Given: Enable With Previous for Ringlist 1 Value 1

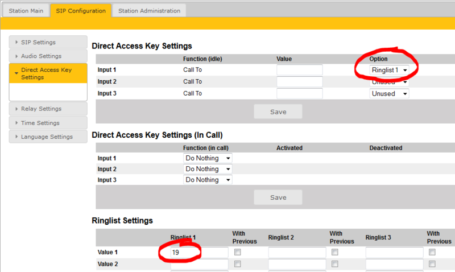Looking at the screenshot, I should [x=238, y=252].
